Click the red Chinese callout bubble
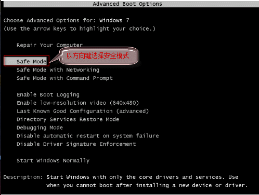 click(x=99, y=56)
